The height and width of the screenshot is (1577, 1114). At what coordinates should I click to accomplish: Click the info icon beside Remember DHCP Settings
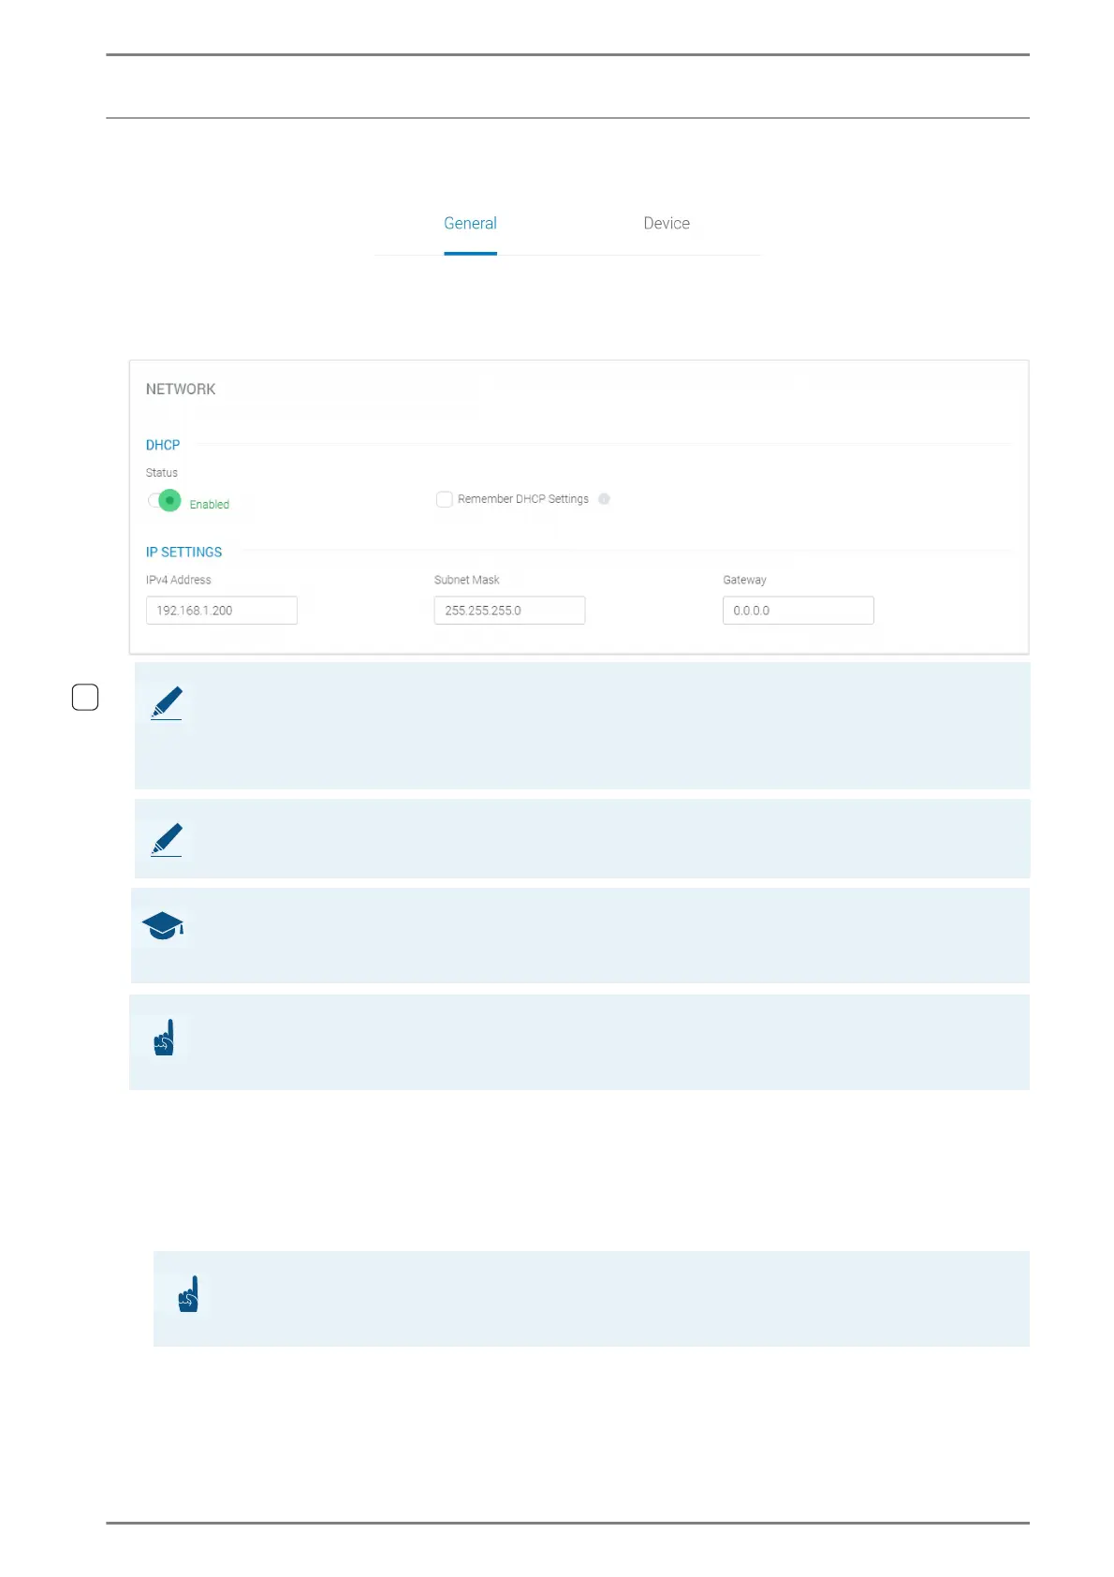604,499
